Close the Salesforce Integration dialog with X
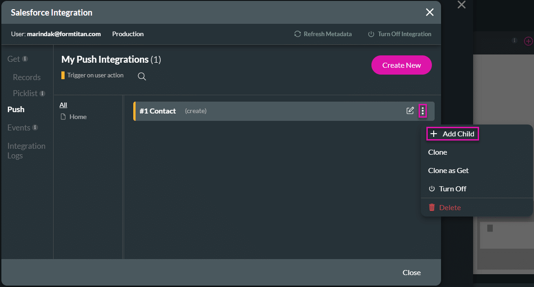The width and height of the screenshot is (534, 287). [x=429, y=12]
